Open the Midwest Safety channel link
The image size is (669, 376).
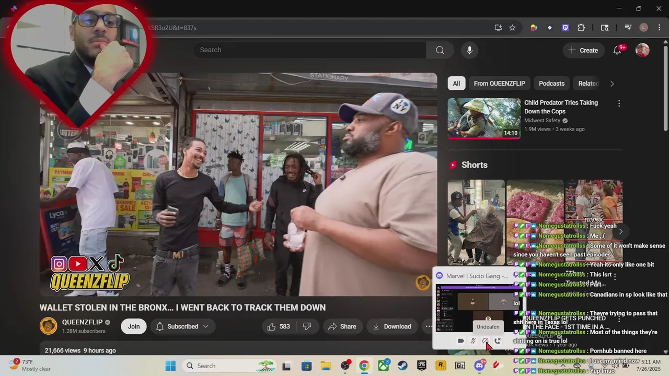click(x=542, y=121)
